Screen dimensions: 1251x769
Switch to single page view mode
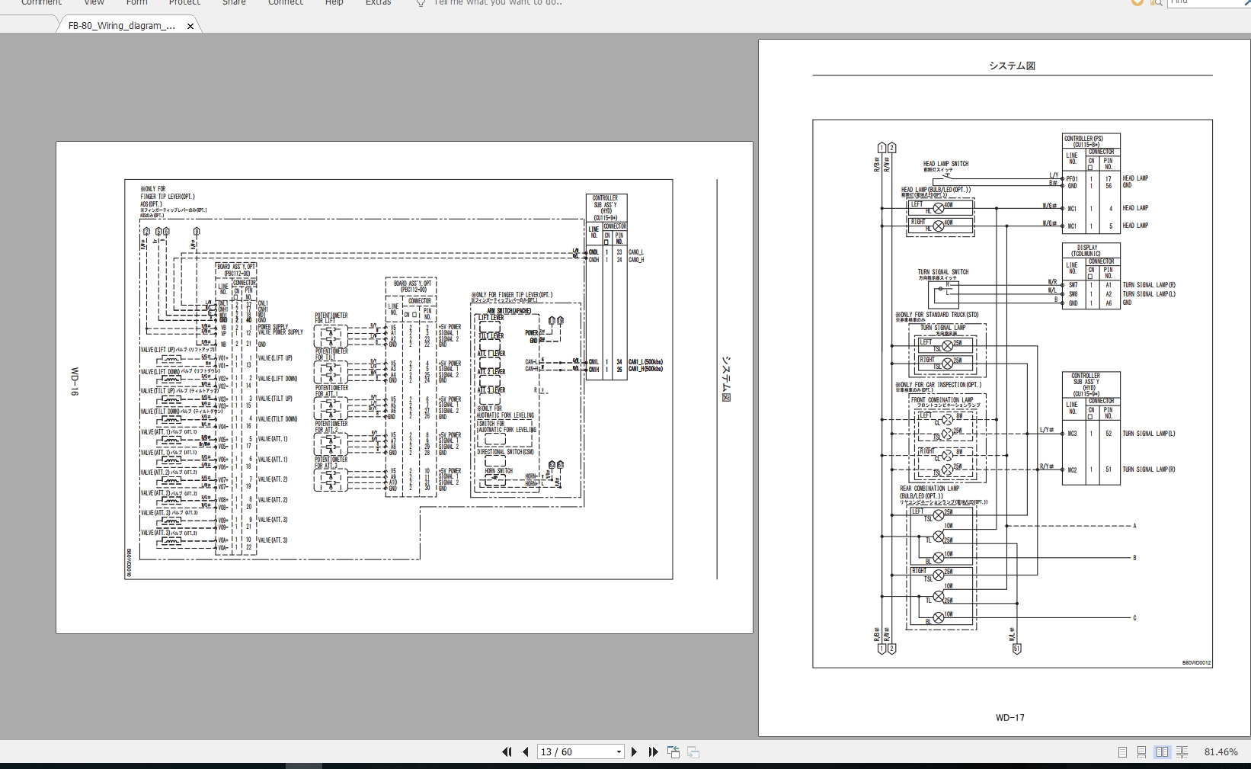point(1122,752)
